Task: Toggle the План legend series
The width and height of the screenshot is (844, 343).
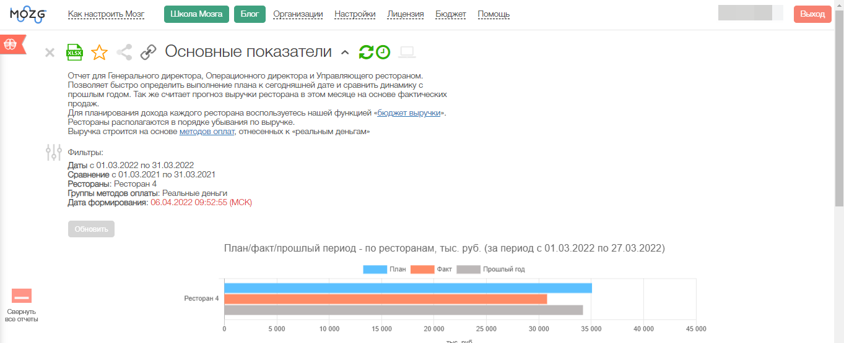Action: (385, 269)
